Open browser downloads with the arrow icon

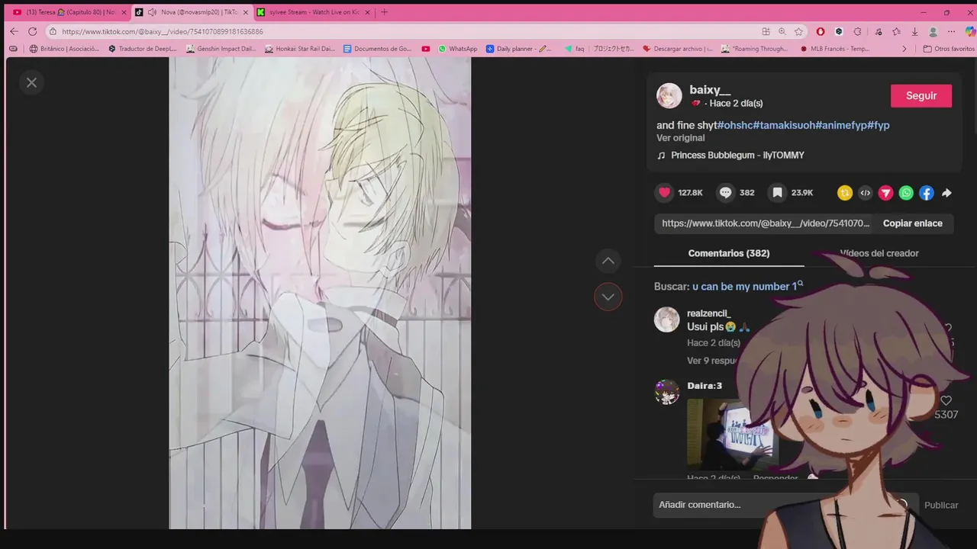point(914,31)
